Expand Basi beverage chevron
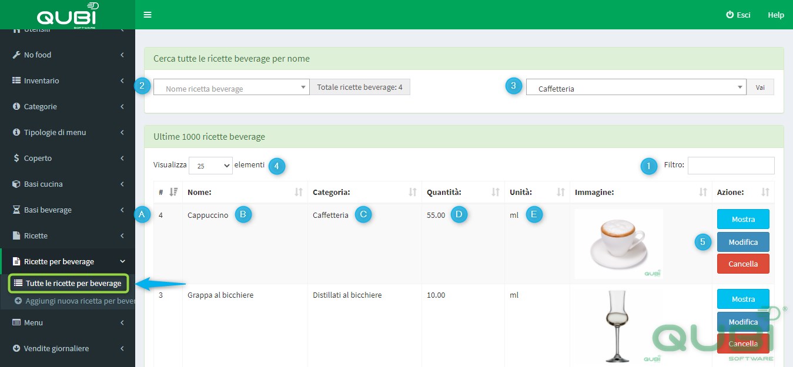The width and height of the screenshot is (793, 367). tap(122, 210)
